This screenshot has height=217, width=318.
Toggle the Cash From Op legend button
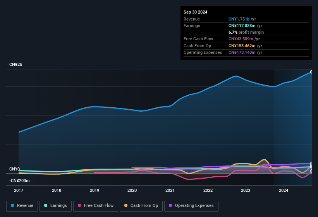point(141,206)
